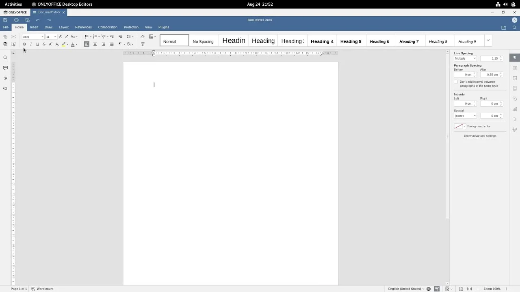This screenshot has height=292, width=520.
Task: Toggle bold formatting
Action: pyautogui.click(x=24, y=44)
